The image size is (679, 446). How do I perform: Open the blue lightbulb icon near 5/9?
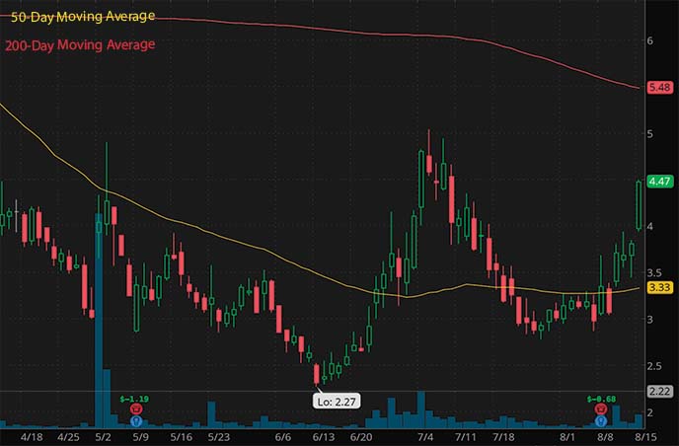pyautogui.click(x=136, y=420)
